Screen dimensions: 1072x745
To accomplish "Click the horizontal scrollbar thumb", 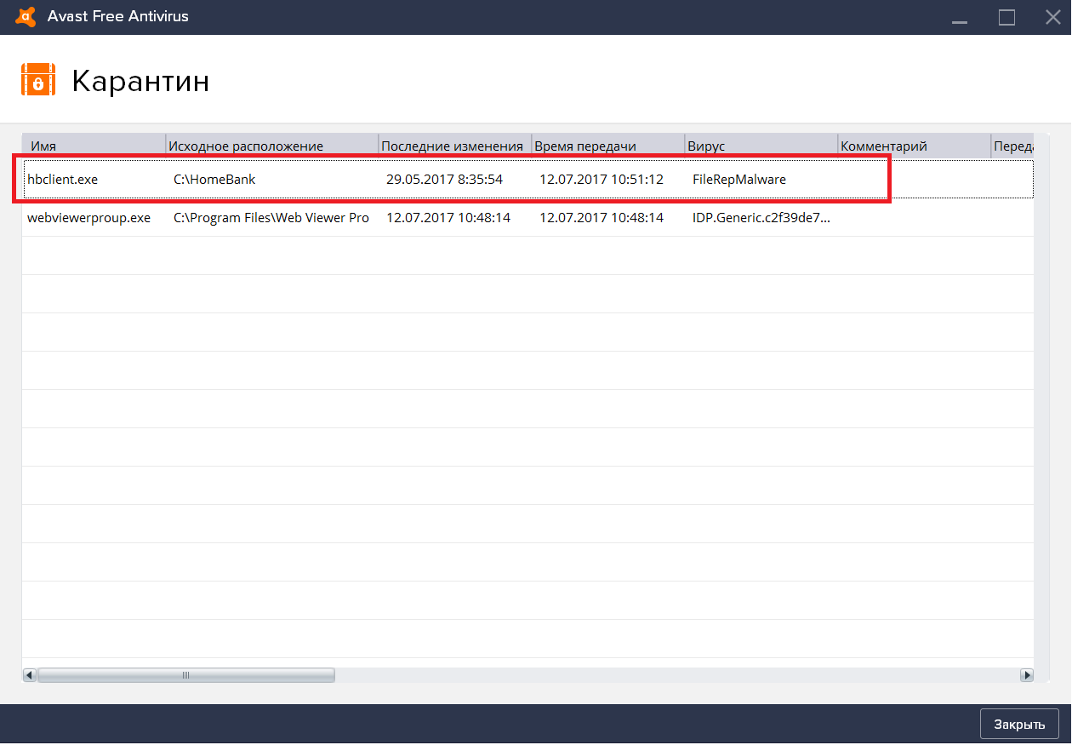I will coord(186,675).
